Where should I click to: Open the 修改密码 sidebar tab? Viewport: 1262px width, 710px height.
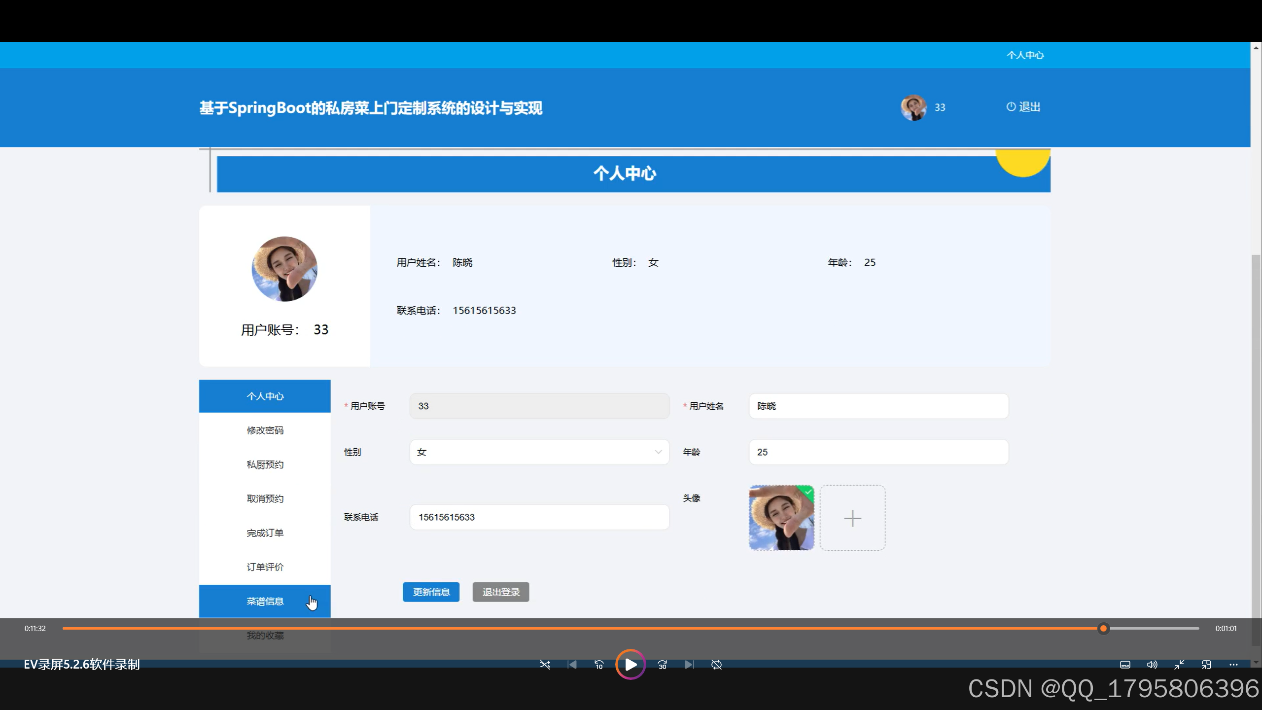[265, 430]
